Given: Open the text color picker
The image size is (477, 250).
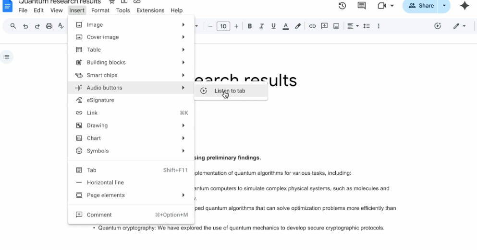Looking at the screenshot, I should click(286, 26).
